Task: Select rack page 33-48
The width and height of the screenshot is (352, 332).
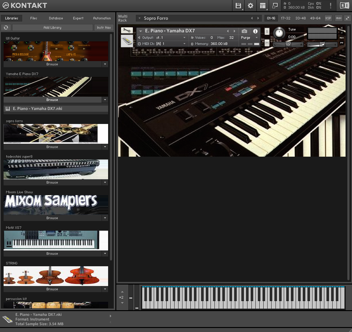Action: (300, 18)
